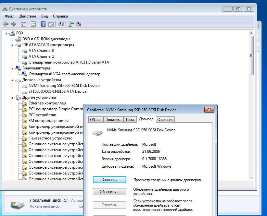
Task: Click the Forward arrow toolbar icon
Action: click(x=13, y=24)
